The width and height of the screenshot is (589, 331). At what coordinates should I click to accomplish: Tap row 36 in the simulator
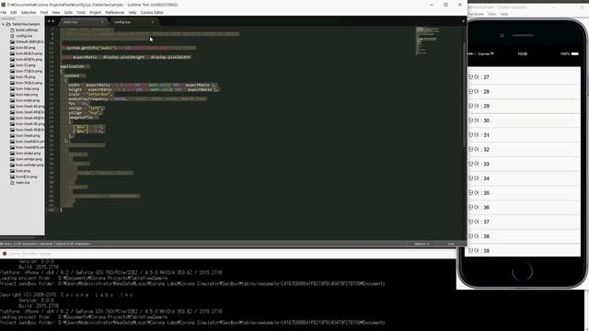click(x=523, y=208)
